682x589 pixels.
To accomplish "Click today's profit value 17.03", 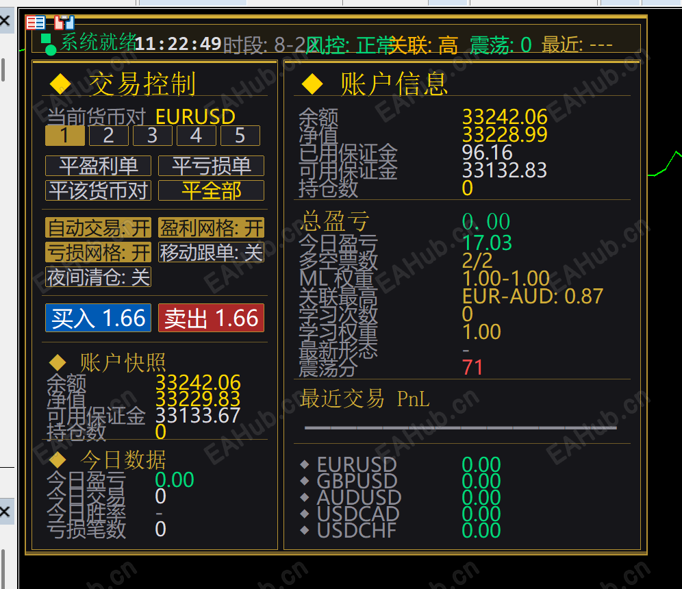I will (x=487, y=242).
